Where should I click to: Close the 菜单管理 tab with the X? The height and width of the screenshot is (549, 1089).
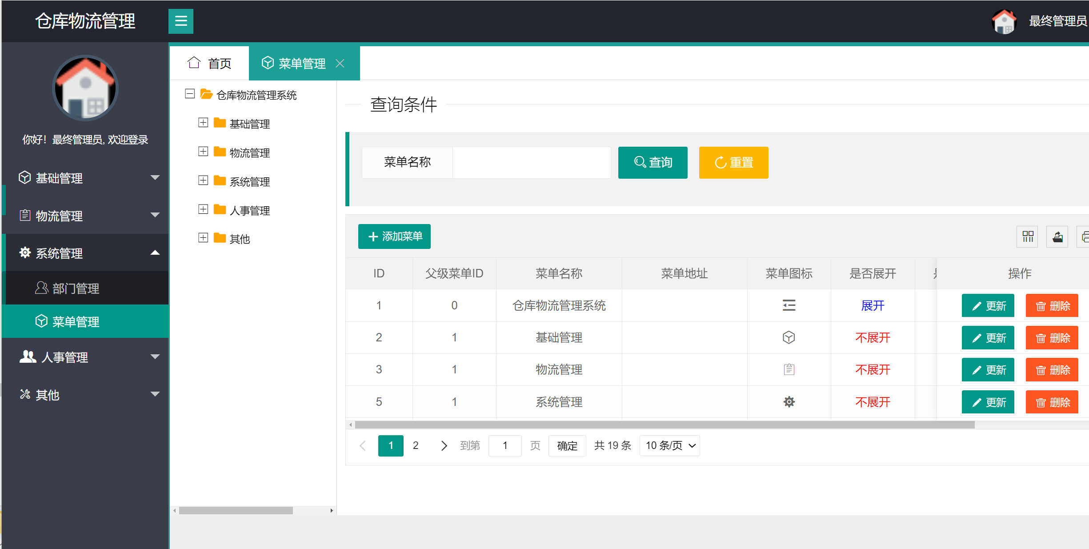point(340,64)
